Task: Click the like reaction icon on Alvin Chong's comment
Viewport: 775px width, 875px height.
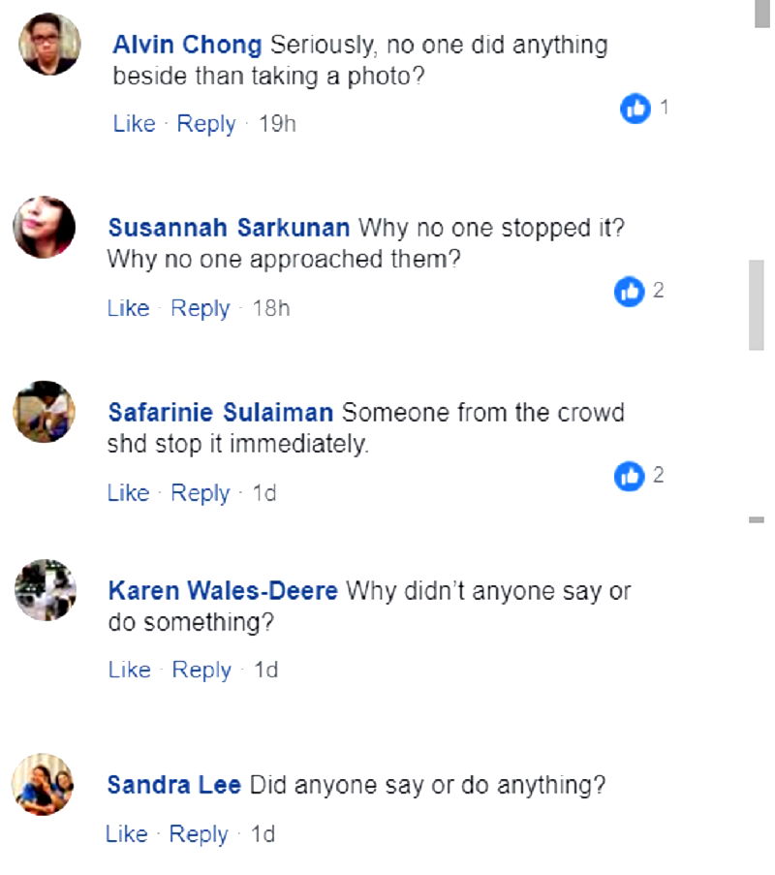Action: click(635, 109)
